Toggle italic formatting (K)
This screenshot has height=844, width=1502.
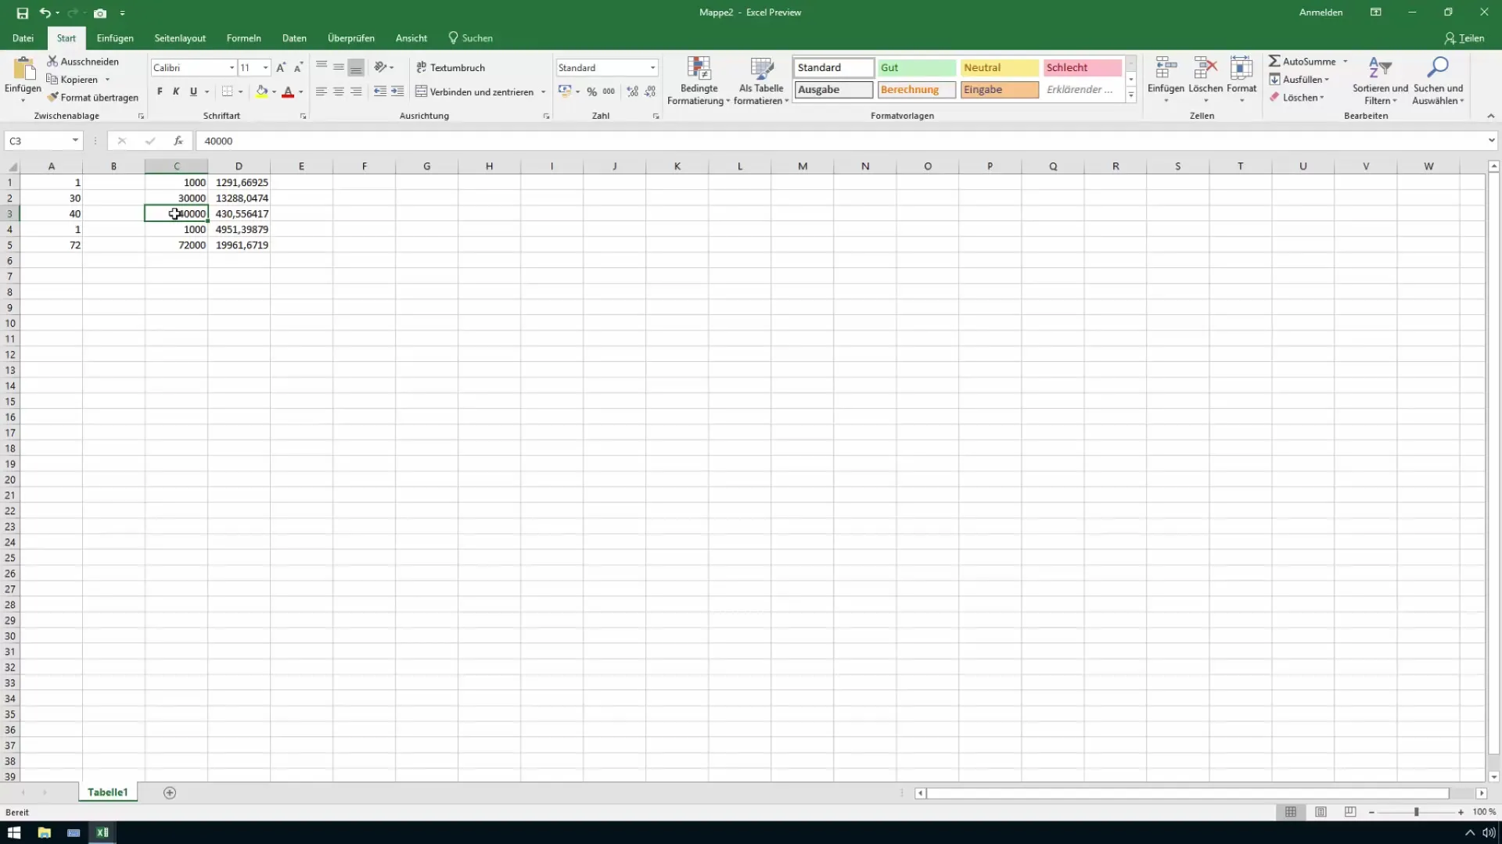[x=176, y=91]
